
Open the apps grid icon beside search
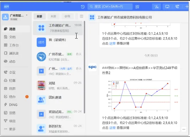137,7
